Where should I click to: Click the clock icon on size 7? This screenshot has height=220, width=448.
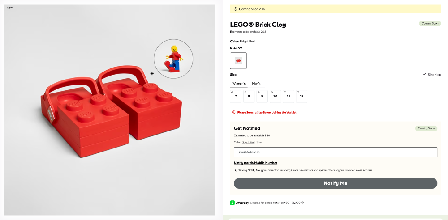point(232,92)
